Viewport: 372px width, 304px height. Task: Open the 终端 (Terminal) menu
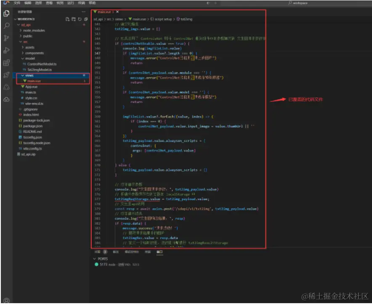click(81, 3)
